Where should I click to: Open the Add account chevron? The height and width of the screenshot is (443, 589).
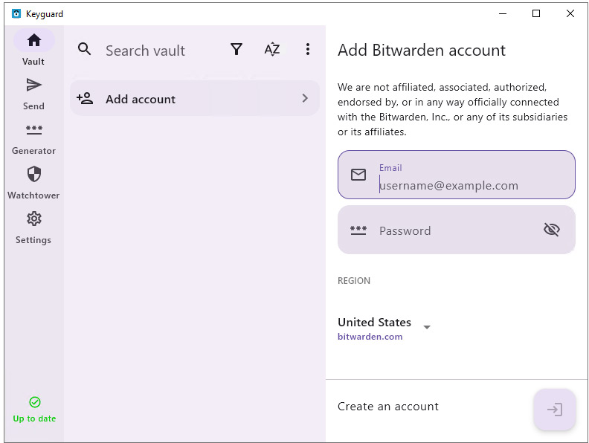pos(305,98)
